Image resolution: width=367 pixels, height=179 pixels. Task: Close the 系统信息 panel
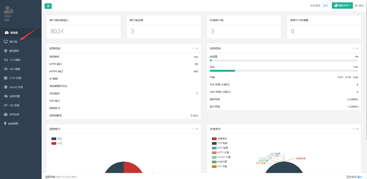coord(357,48)
